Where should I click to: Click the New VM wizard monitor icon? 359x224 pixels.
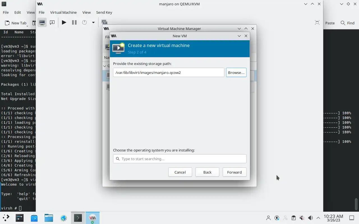(x=118, y=48)
